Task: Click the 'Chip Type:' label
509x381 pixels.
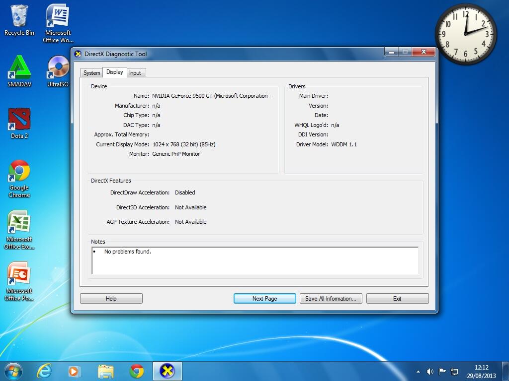Action: [x=136, y=115]
